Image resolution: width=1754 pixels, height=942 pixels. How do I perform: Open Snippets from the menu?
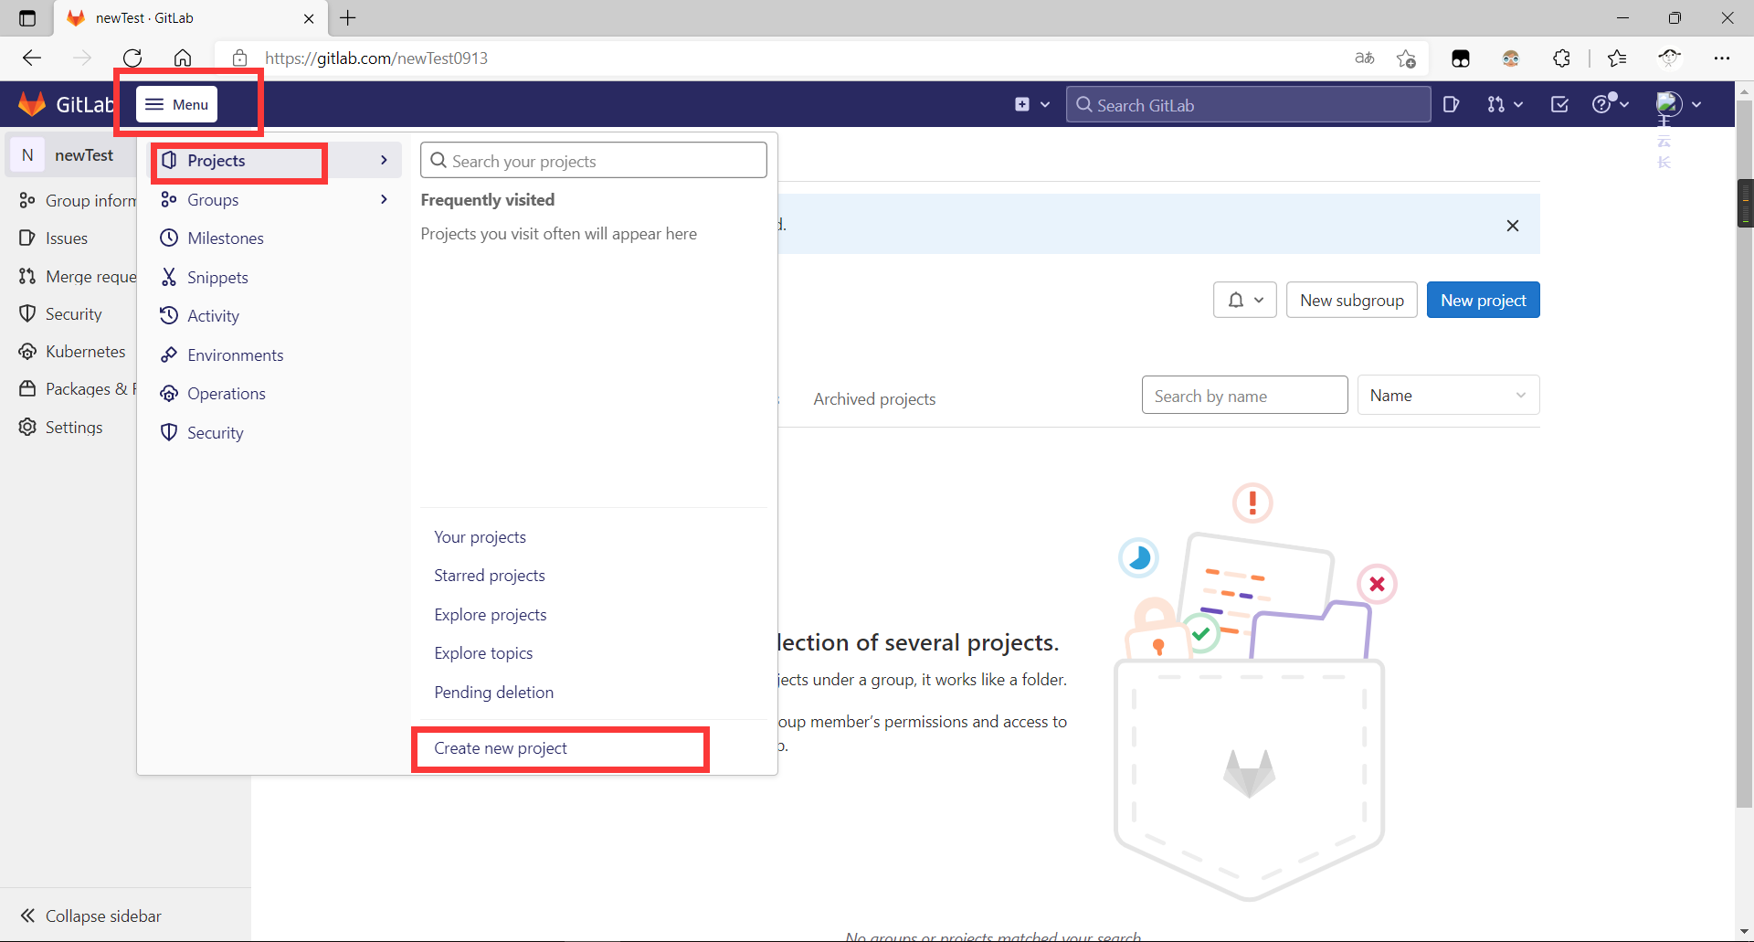pos(274,278)
